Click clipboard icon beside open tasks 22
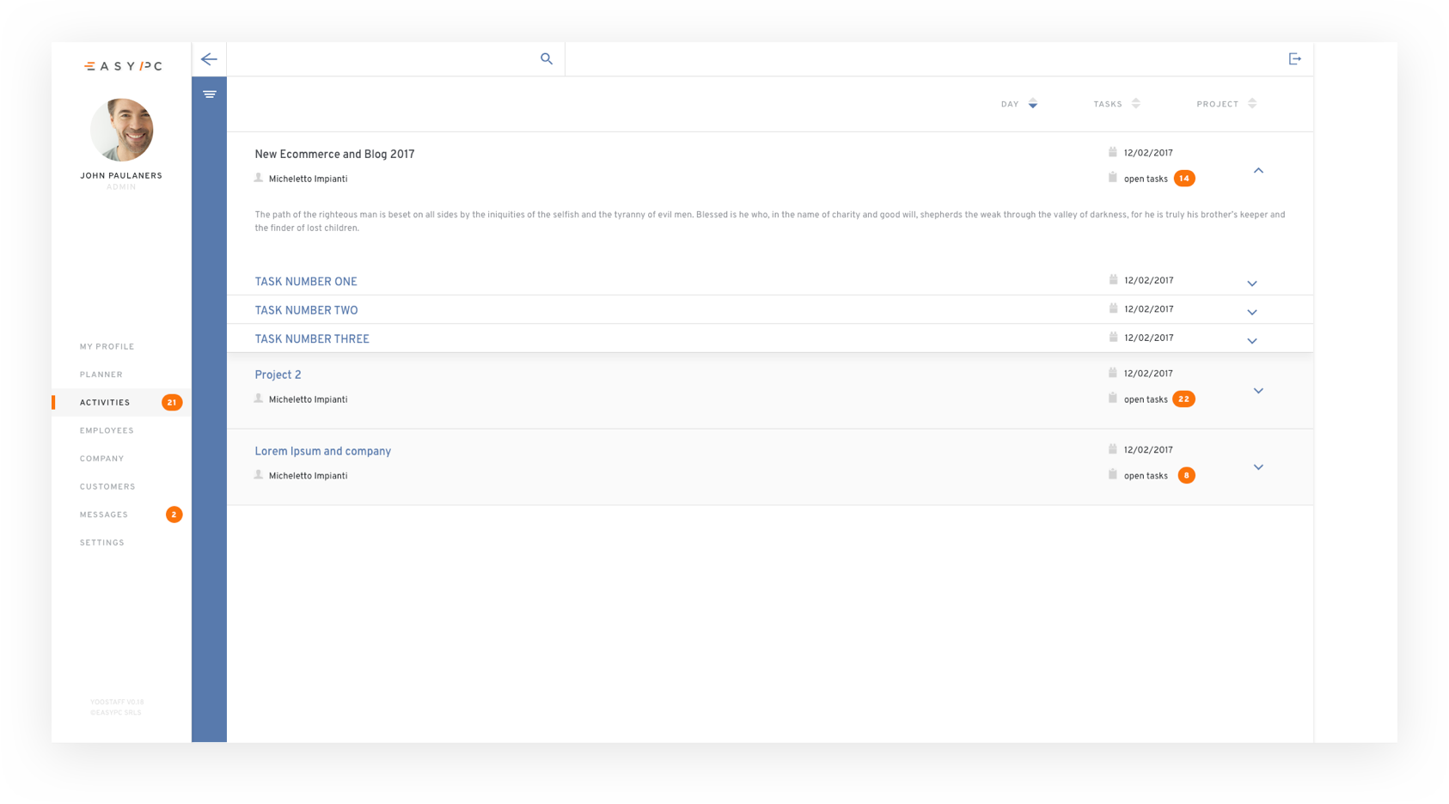Screen dimensions: 1449x804 coord(1113,399)
